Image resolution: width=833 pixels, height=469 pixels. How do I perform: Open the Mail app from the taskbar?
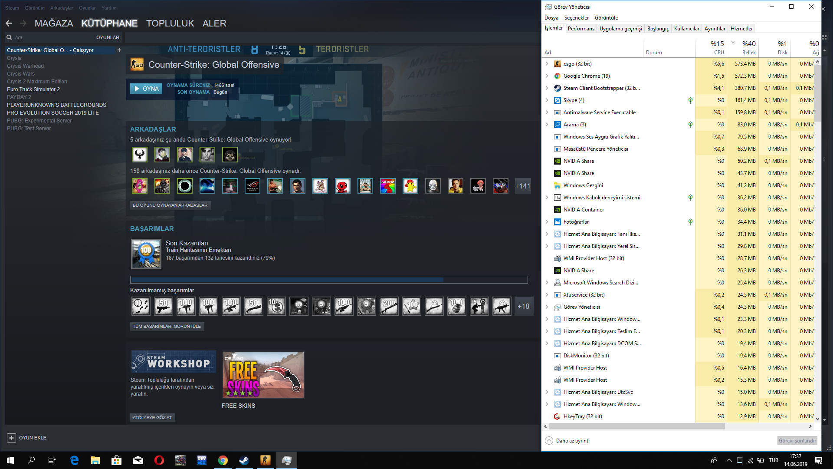(x=138, y=460)
